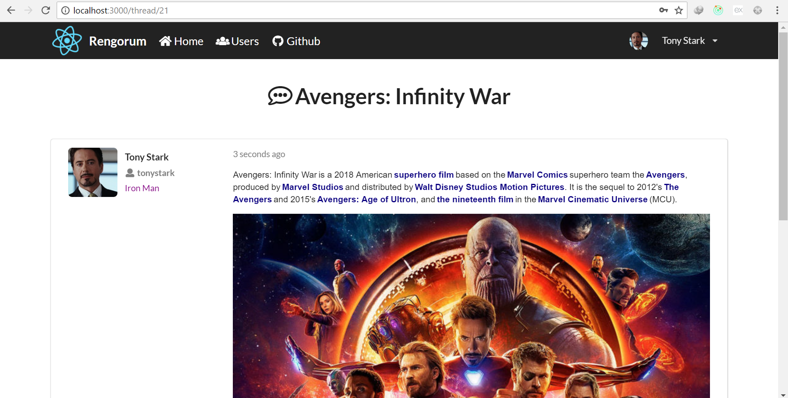Follow the 'superhero film' link
The width and height of the screenshot is (788, 398).
(424, 175)
